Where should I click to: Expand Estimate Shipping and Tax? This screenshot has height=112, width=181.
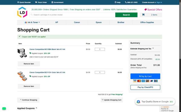[142, 49]
